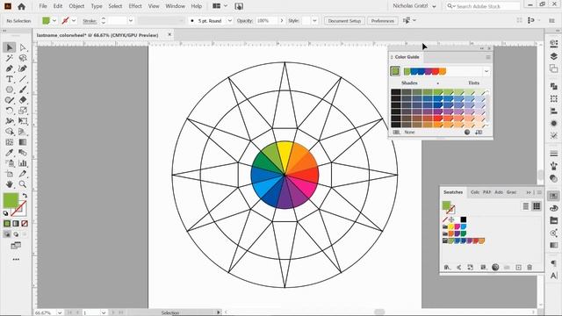Click the Document Setup button
The width and height of the screenshot is (562, 316).
click(x=344, y=21)
